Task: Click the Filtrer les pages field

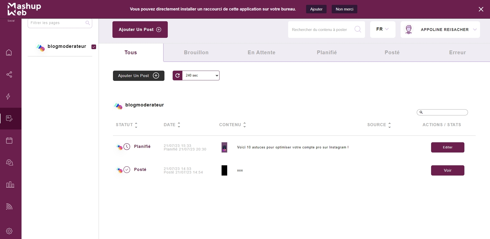Action: click(x=57, y=23)
